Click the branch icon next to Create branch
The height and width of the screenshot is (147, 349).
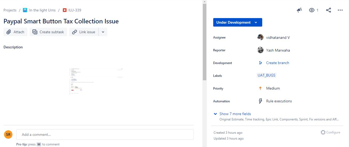tap(260, 63)
